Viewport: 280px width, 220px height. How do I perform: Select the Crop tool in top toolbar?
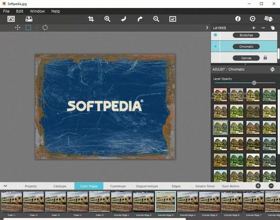click(x=91, y=19)
